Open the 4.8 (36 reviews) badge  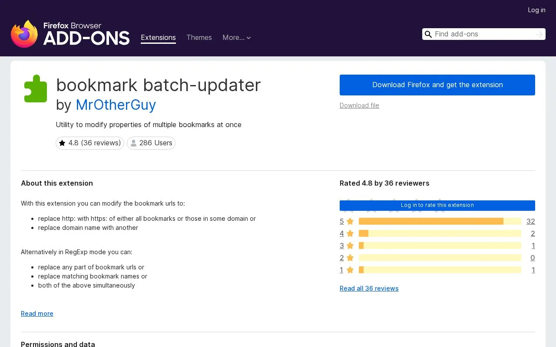click(90, 143)
